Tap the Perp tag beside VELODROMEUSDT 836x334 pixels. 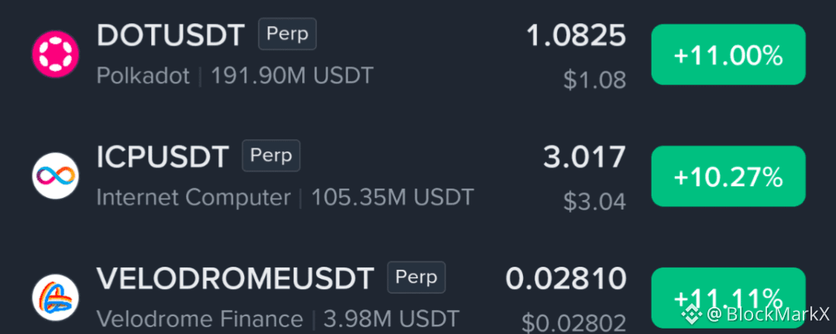[x=416, y=277]
